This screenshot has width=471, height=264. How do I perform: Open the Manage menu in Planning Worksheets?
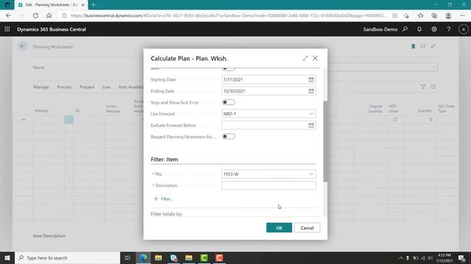(x=41, y=87)
